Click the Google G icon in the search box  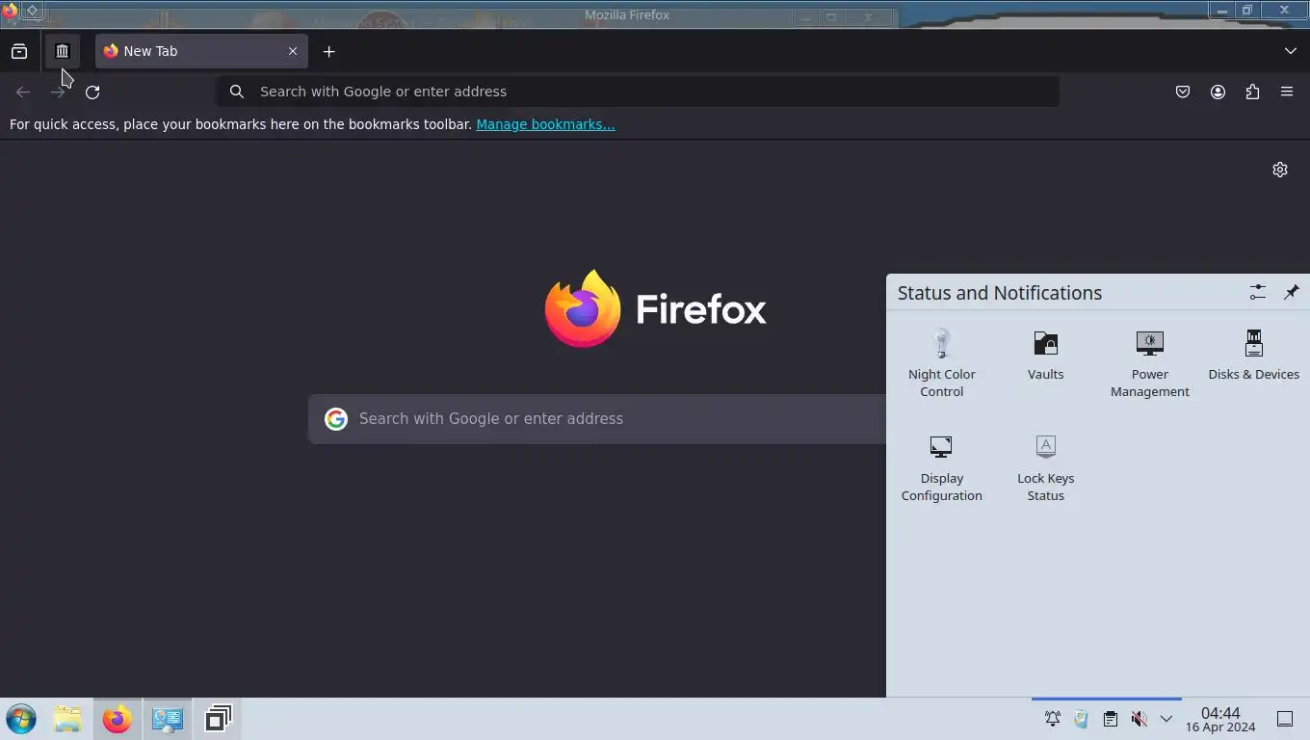coord(336,418)
